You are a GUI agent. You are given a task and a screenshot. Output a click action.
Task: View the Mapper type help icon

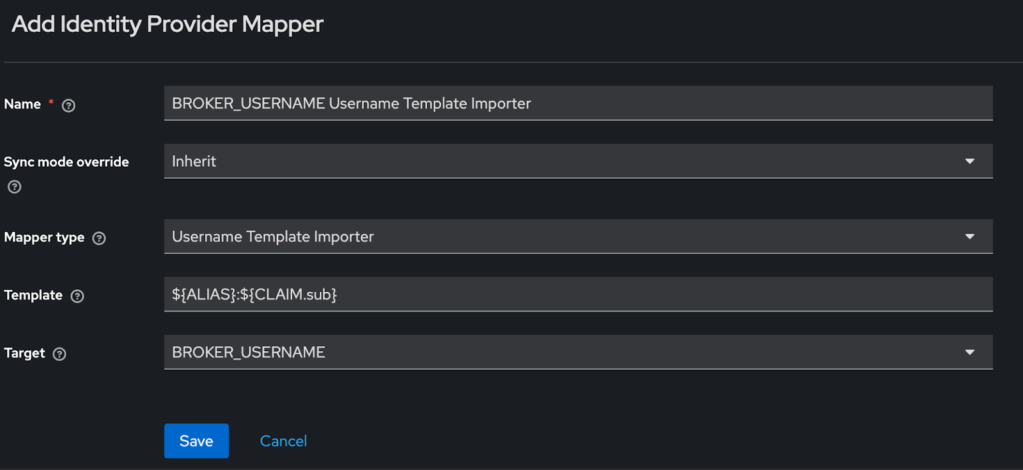[x=99, y=238]
